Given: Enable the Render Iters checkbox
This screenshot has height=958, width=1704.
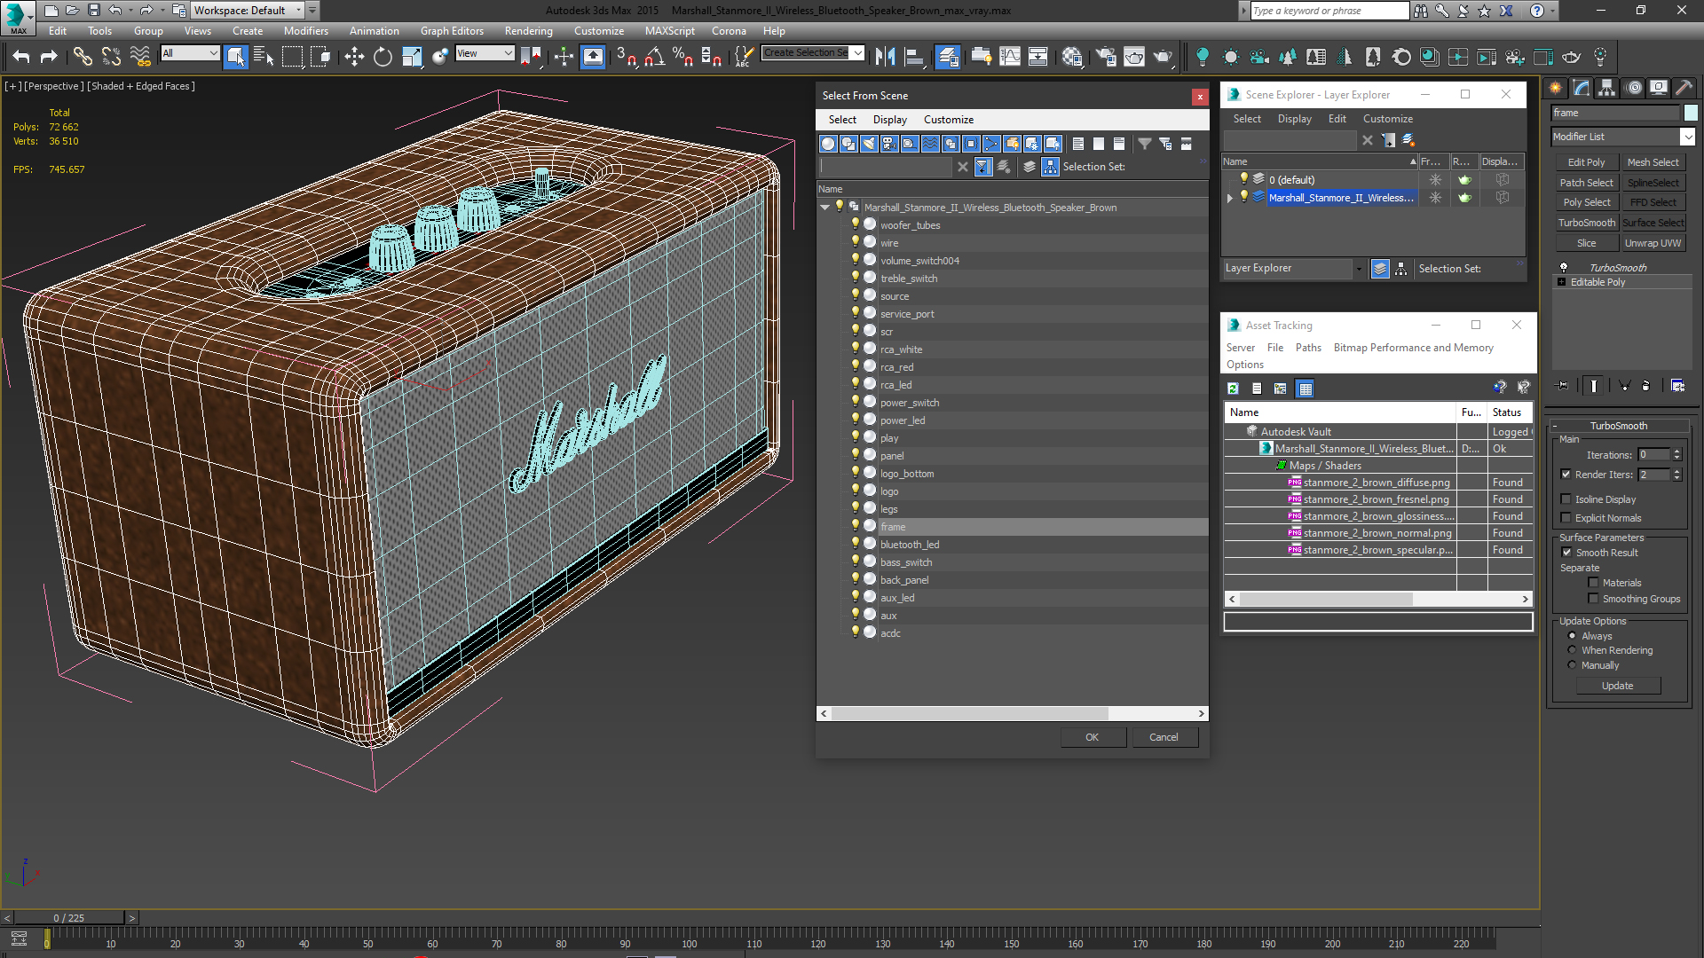Looking at the screenshot, I should click(1566, 475).
